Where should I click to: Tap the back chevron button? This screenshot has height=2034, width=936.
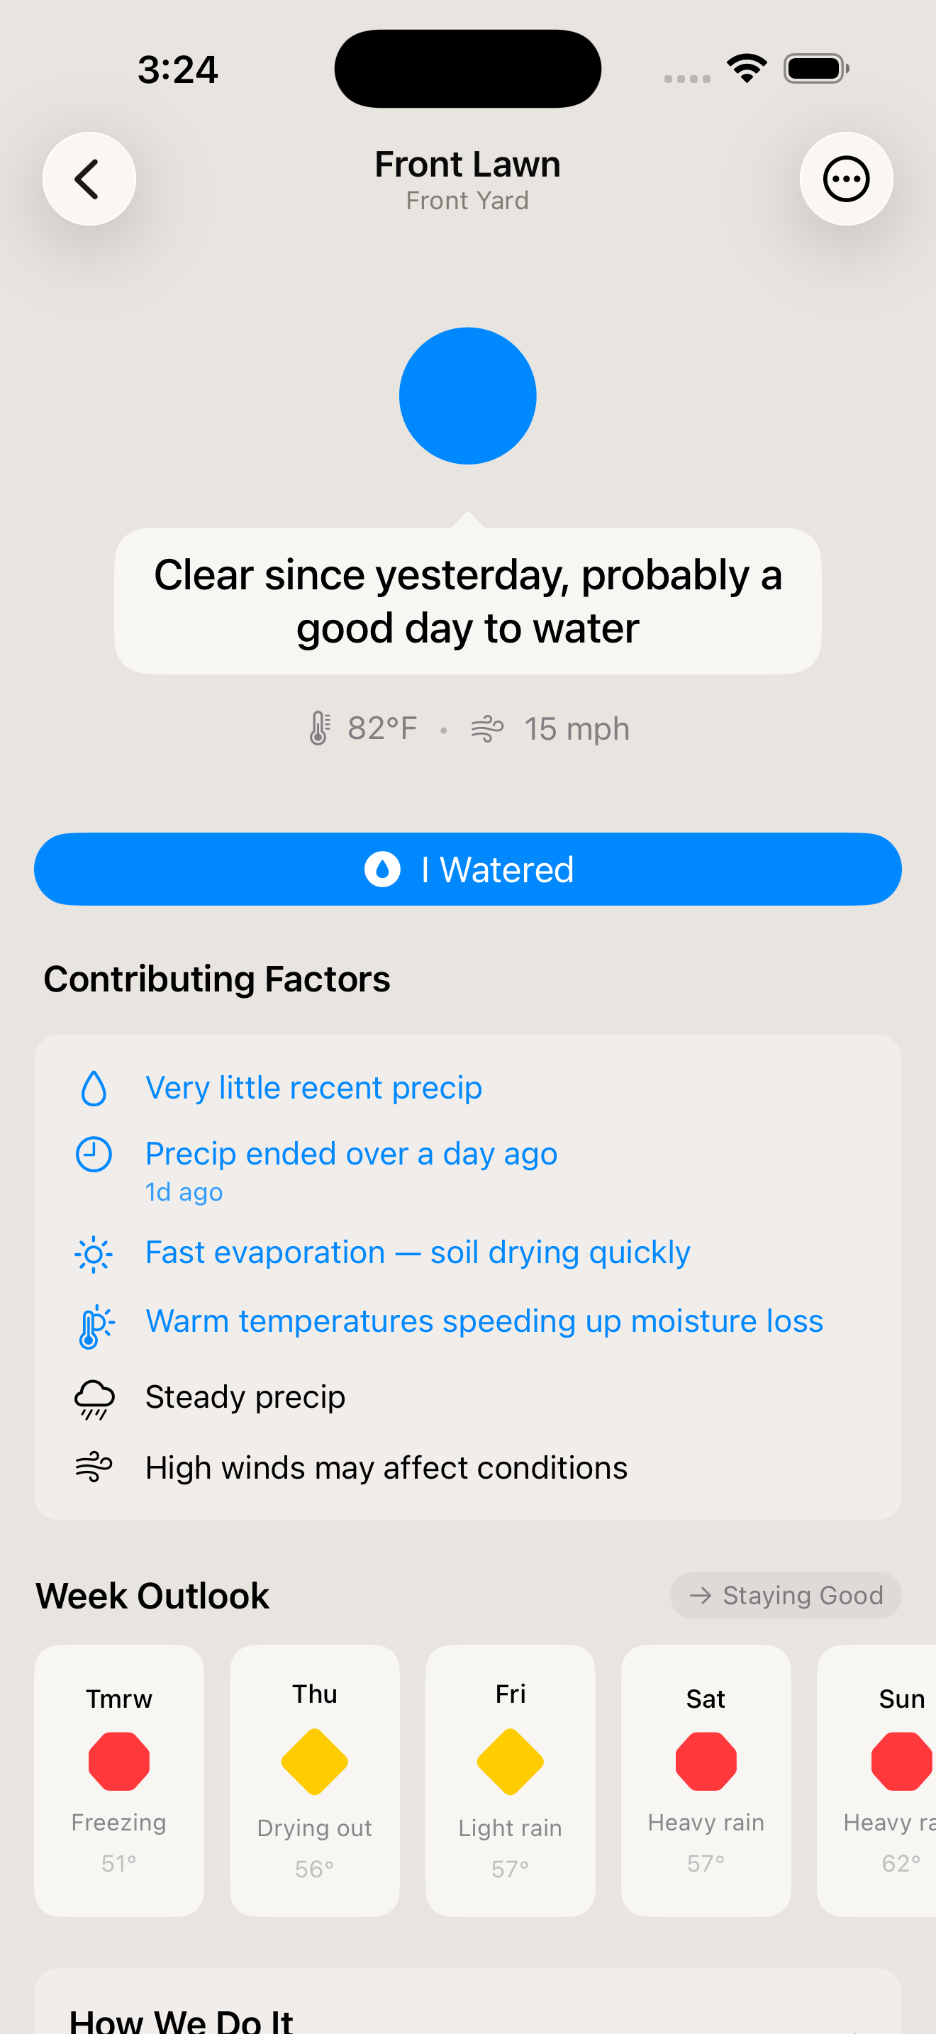[x=89, y=179]
